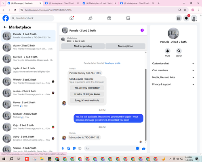Expand Media, files and links section

click(173, 77)
